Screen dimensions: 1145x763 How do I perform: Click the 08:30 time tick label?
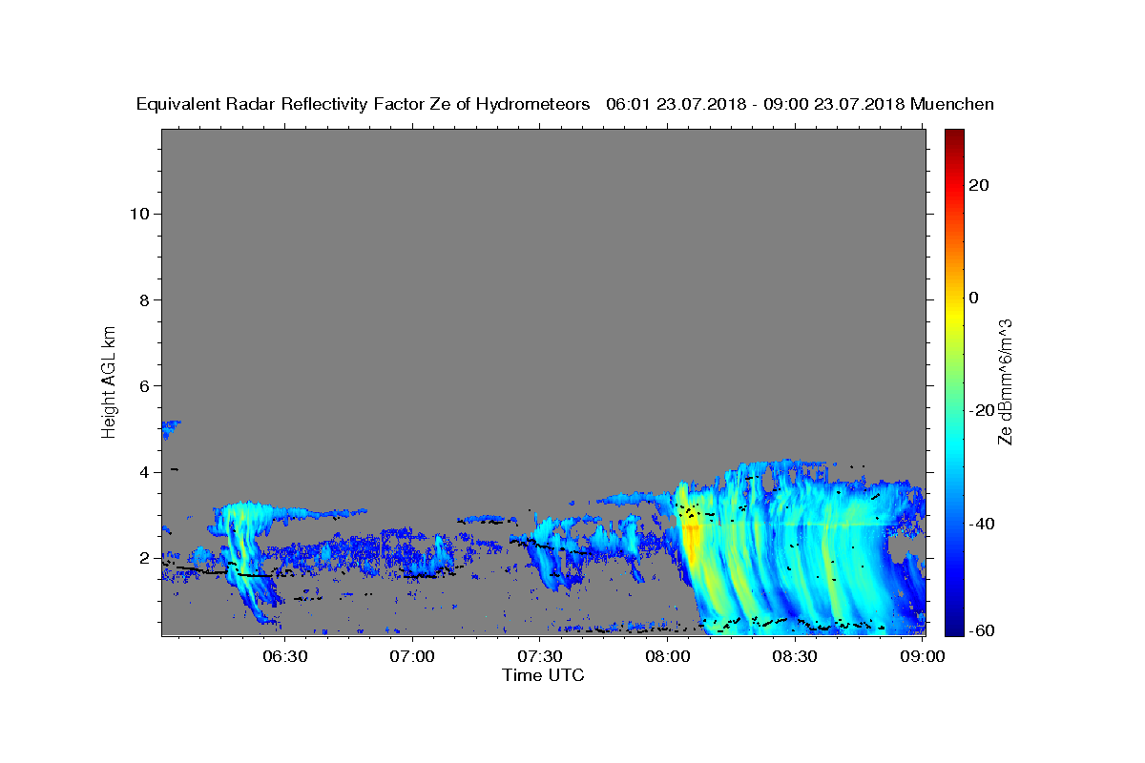click(795, 657)
